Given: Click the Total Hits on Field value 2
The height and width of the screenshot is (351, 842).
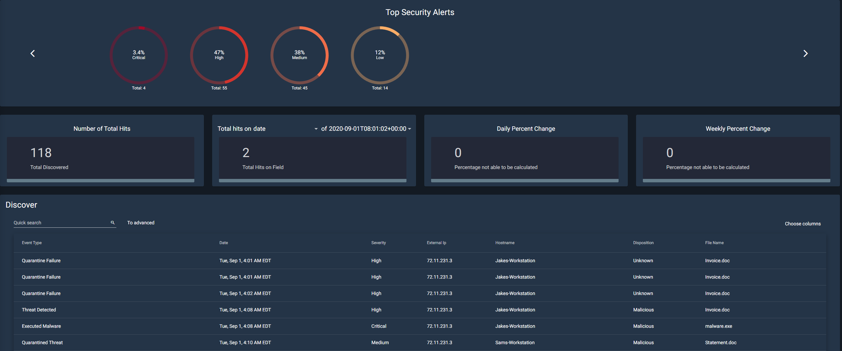Looking at the screenshot, I should point(246,153).
